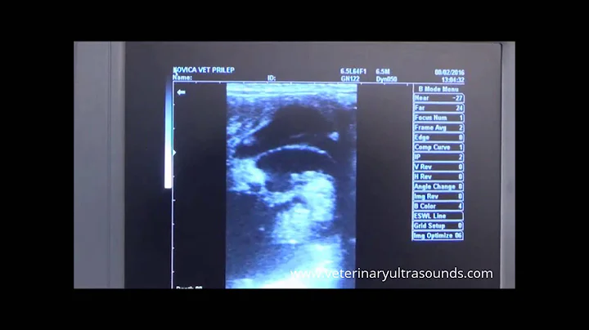Image resolution: width=589 pixels, height=330 pixels.
Task: Select the B Color setting
Action: 438,206
